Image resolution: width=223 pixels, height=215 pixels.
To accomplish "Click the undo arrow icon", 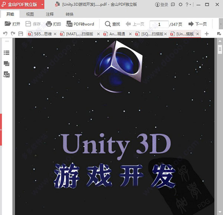I will [x=5, y=34].
